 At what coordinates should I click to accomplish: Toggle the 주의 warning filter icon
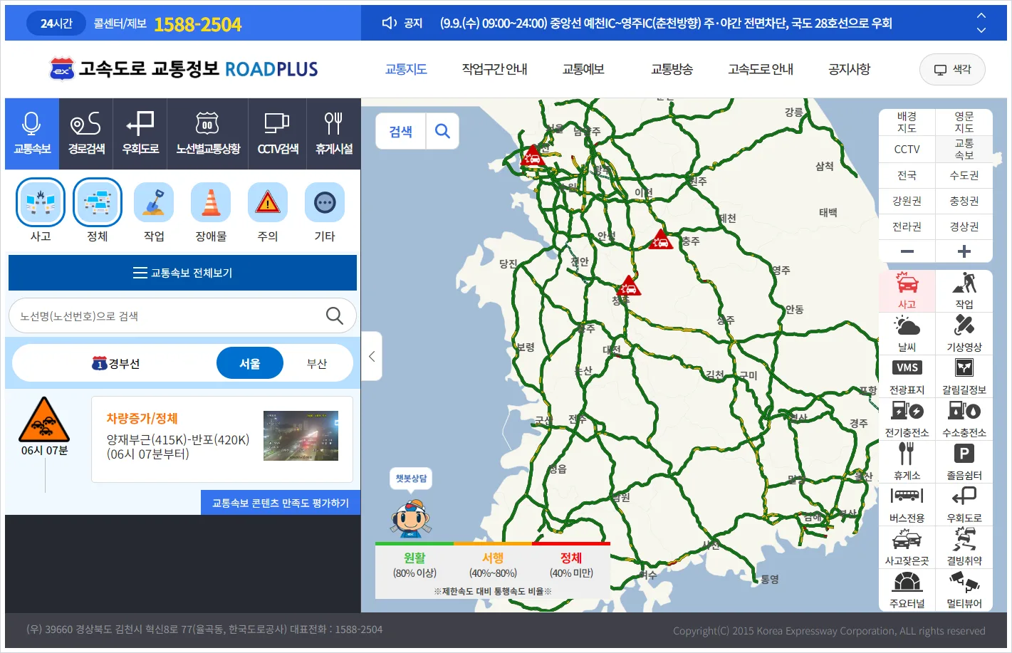268,202
